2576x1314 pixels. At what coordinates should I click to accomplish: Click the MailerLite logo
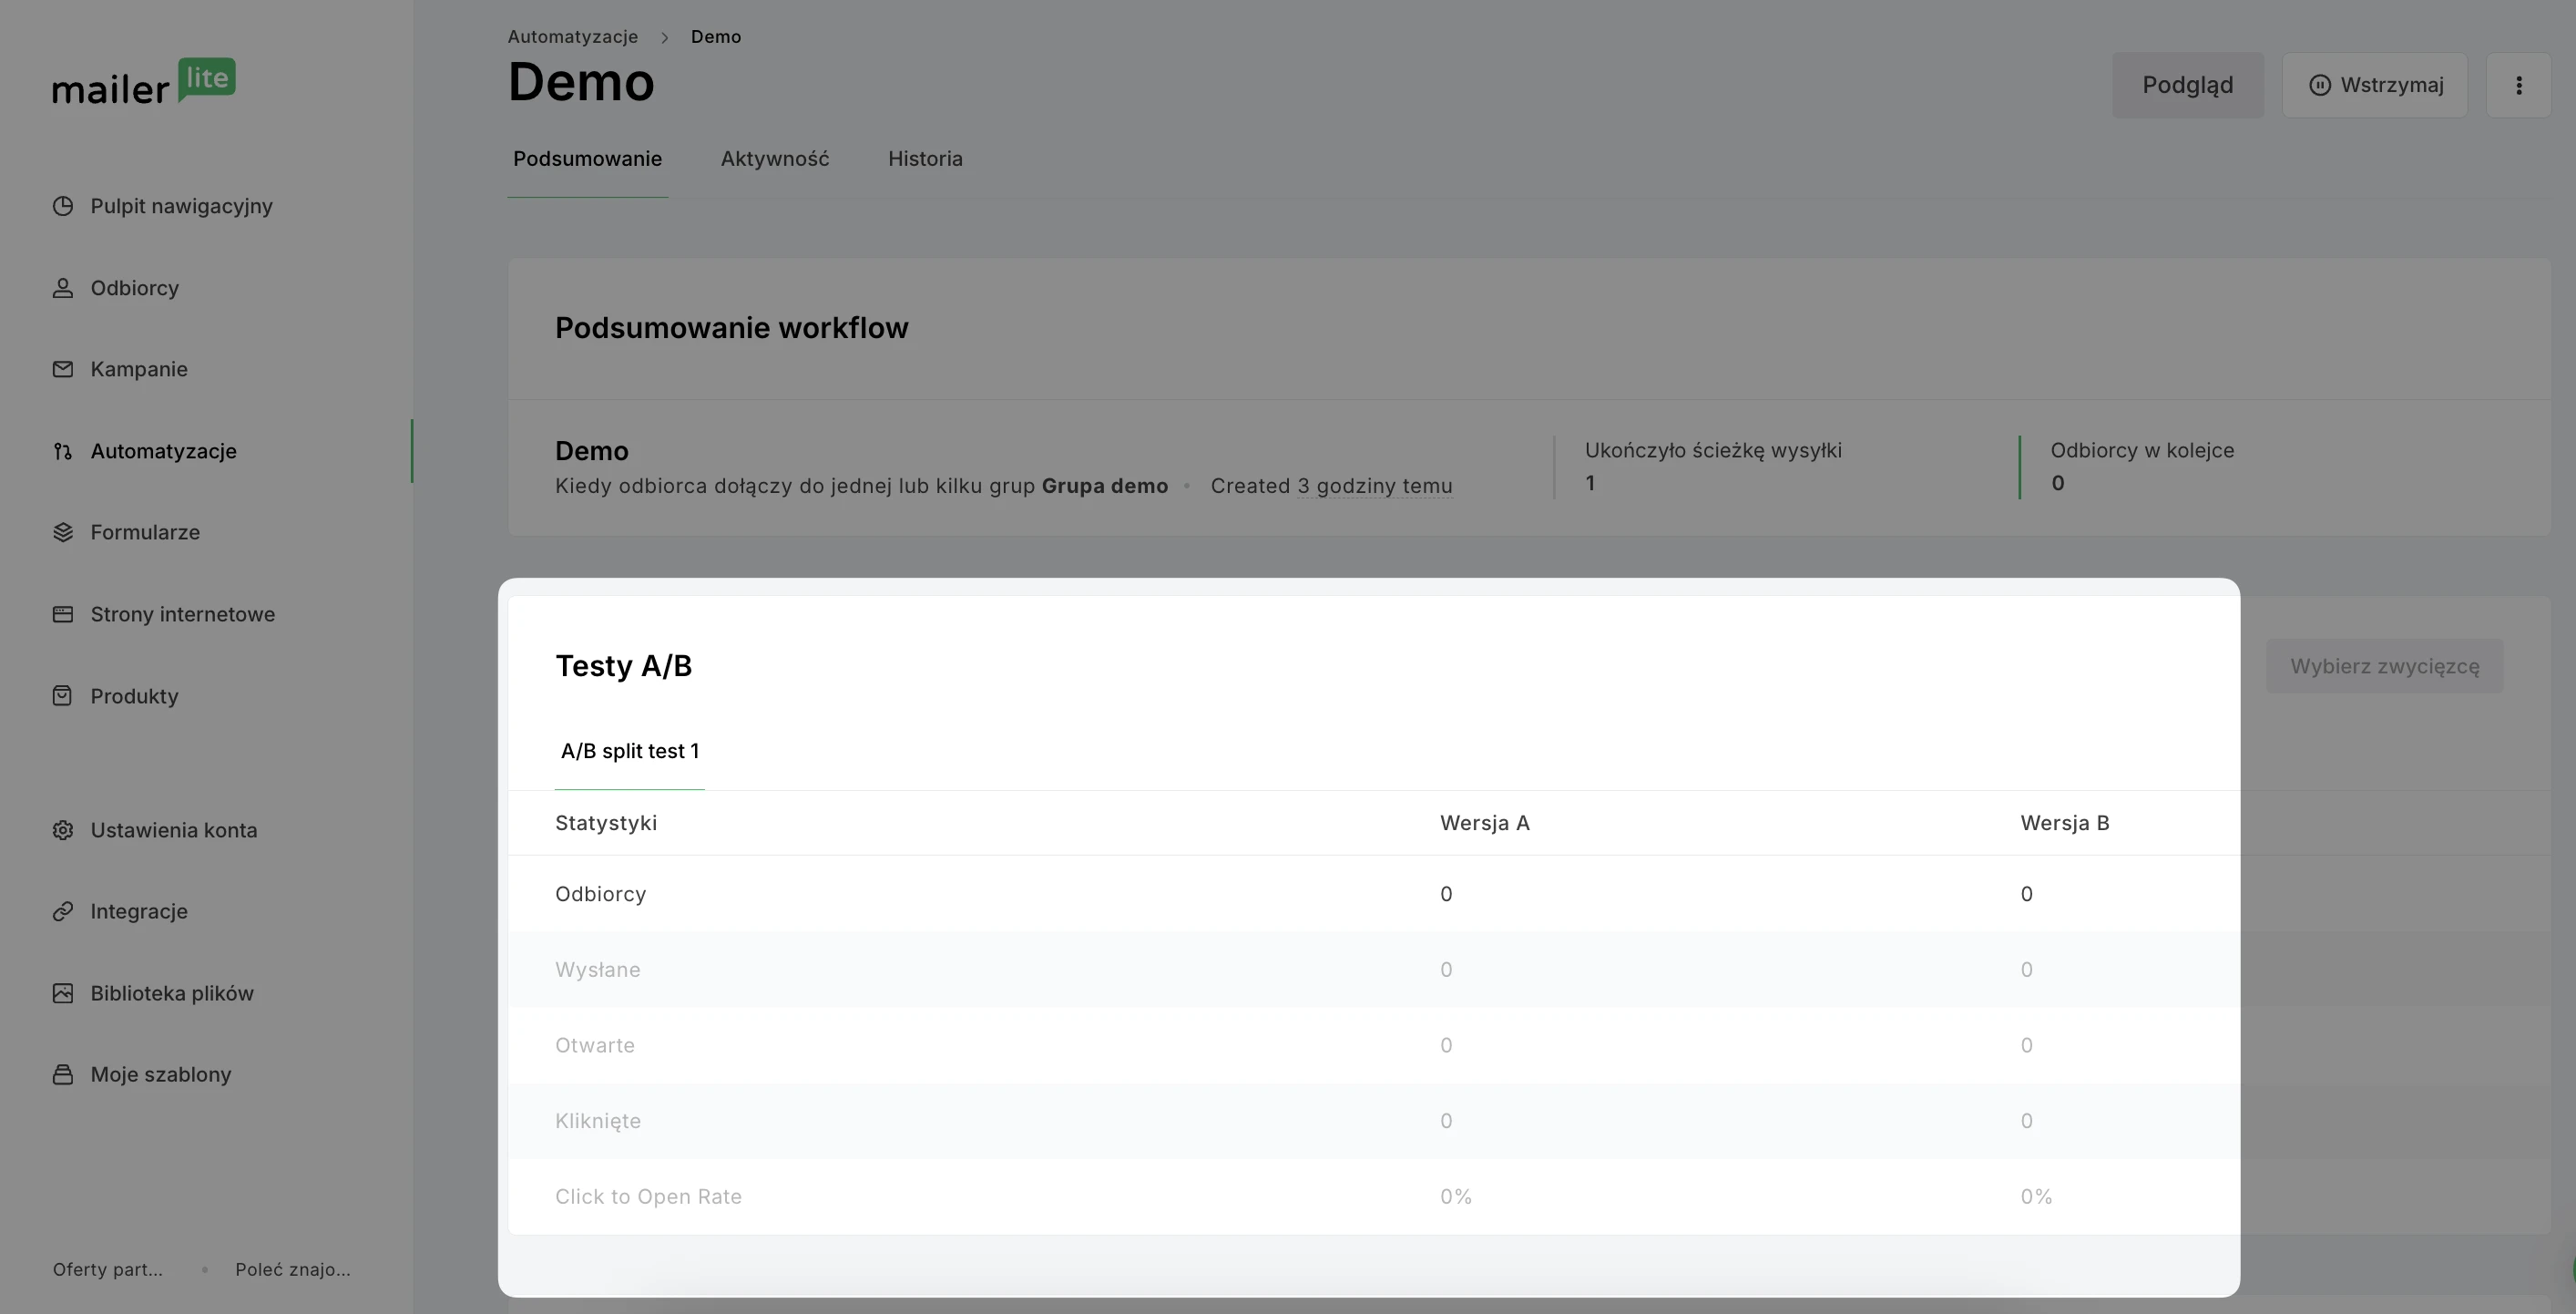[144, 82]
